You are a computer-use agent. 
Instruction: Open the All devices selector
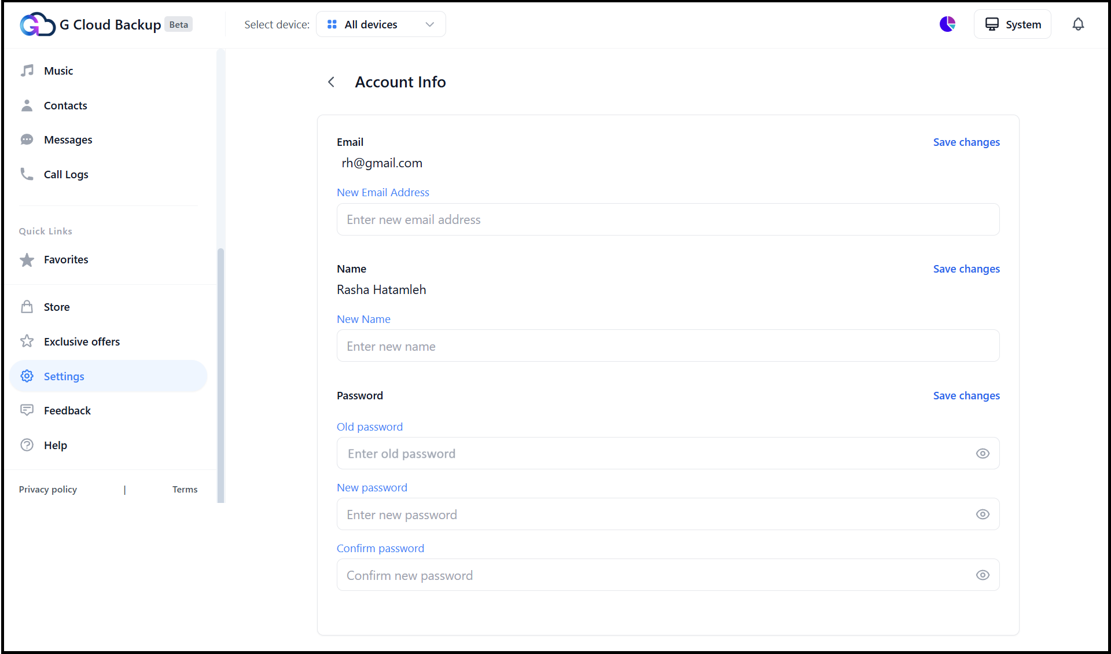click(x=380, y=24)
